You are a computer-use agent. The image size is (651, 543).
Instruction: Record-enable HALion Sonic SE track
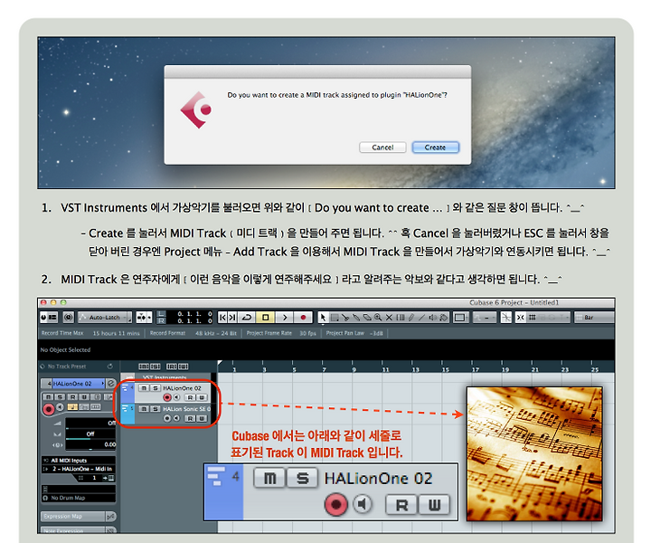(167, 418)
